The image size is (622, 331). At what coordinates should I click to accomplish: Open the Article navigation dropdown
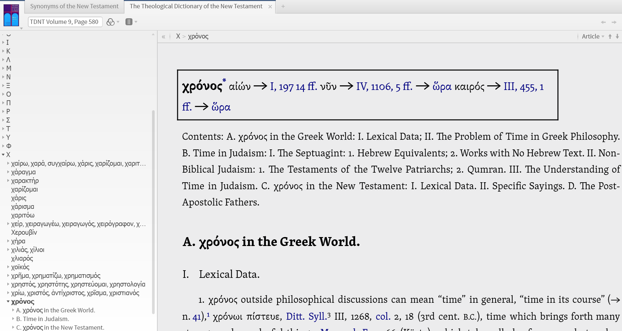pos(593,37)
